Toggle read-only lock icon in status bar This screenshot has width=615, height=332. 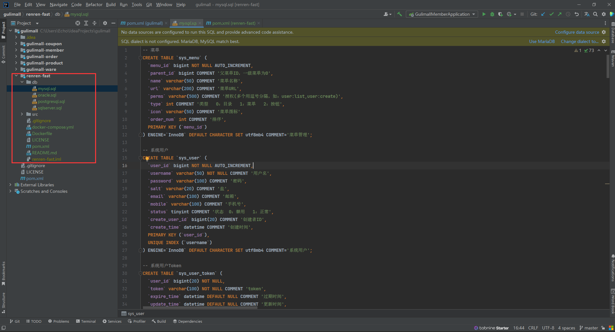click(603, 328)
